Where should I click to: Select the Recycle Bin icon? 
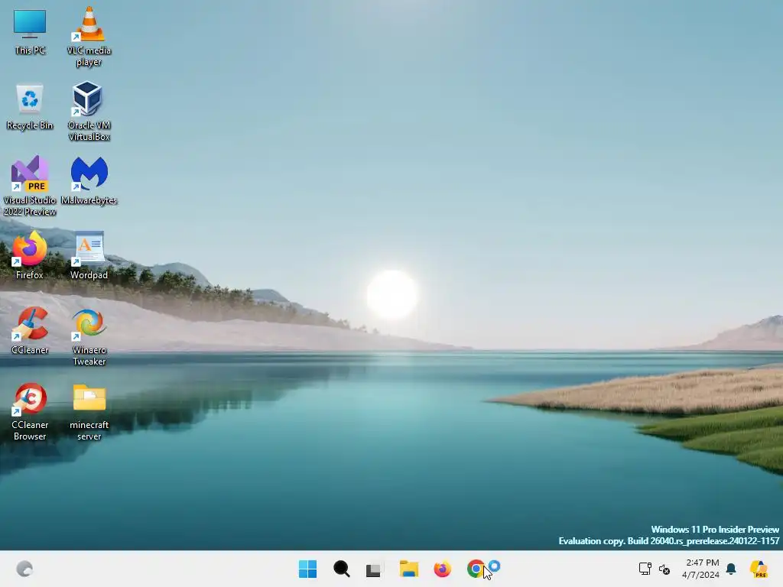[x=30, y=107]
